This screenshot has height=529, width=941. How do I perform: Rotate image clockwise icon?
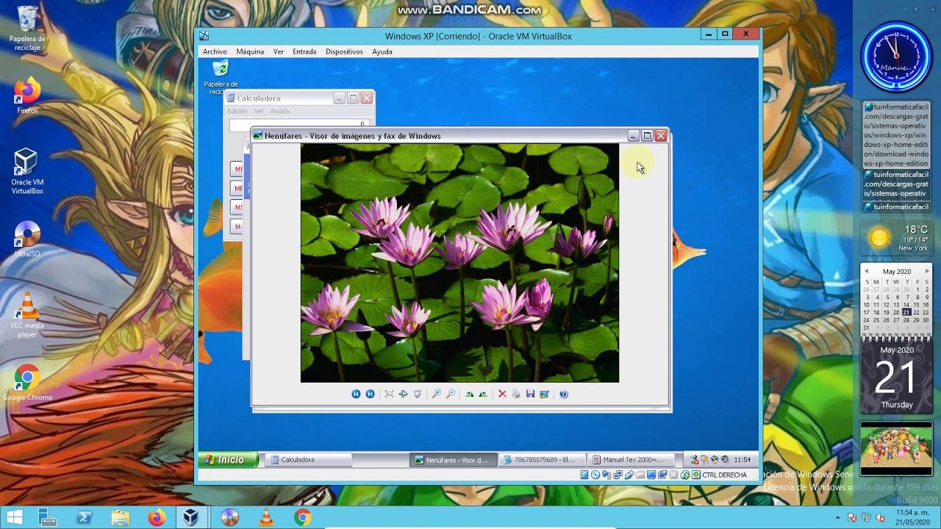[x=469, y=394]
